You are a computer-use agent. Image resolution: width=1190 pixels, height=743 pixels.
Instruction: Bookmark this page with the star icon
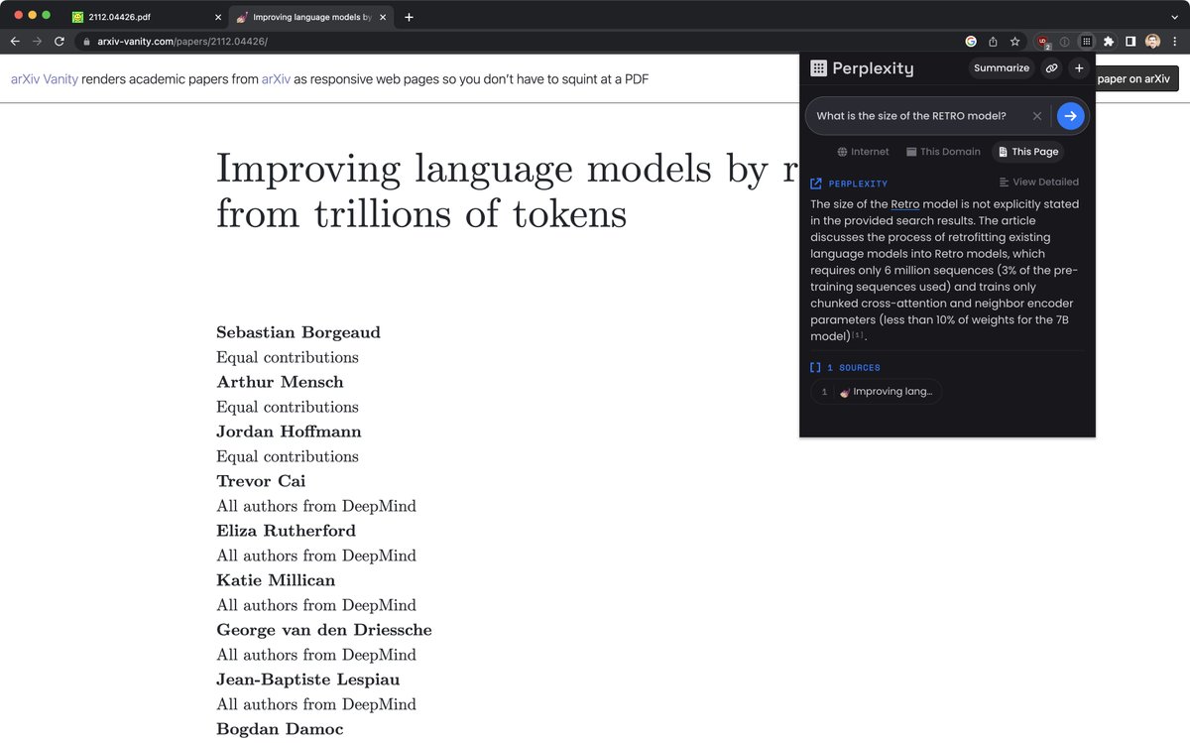pyautogui.click(x=1014, y=42)
